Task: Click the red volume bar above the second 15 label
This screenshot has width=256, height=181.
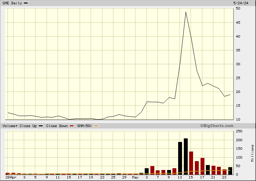Action: point(191,163)
